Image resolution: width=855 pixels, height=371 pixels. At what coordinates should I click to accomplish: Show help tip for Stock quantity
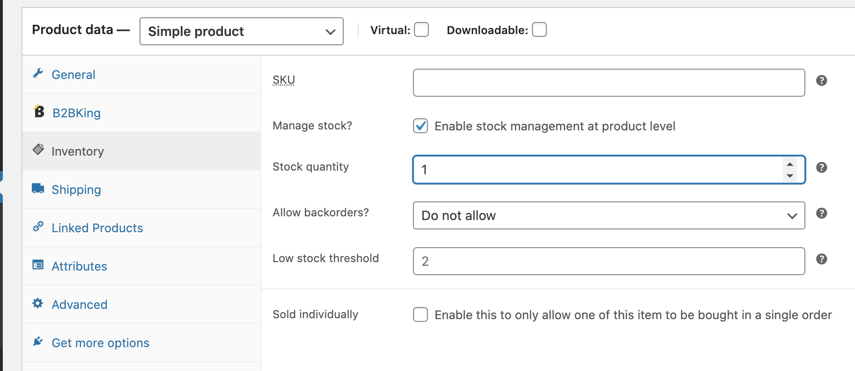tap(821, 167)
